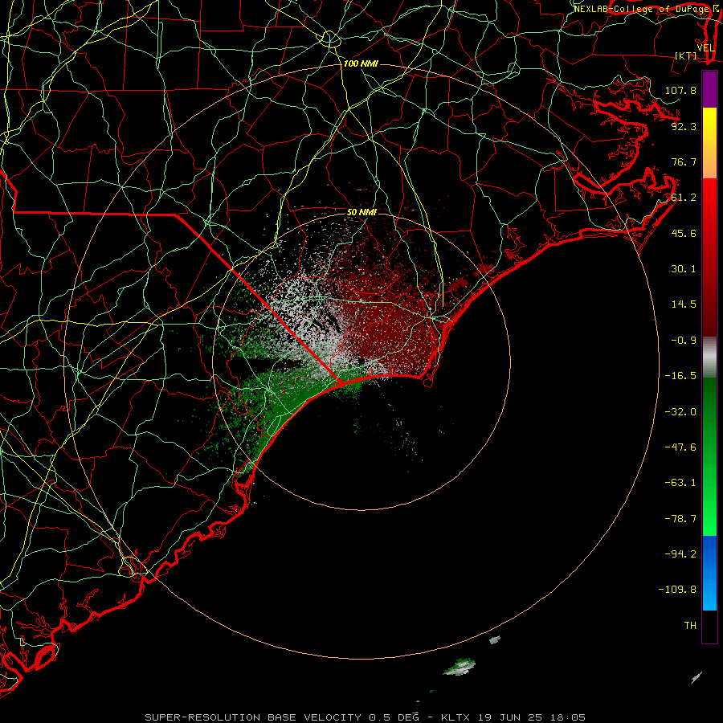The height and width of the screenshot is (723, 723).
Task: Click the -16.5 velocity scale value
Action: 680,376
